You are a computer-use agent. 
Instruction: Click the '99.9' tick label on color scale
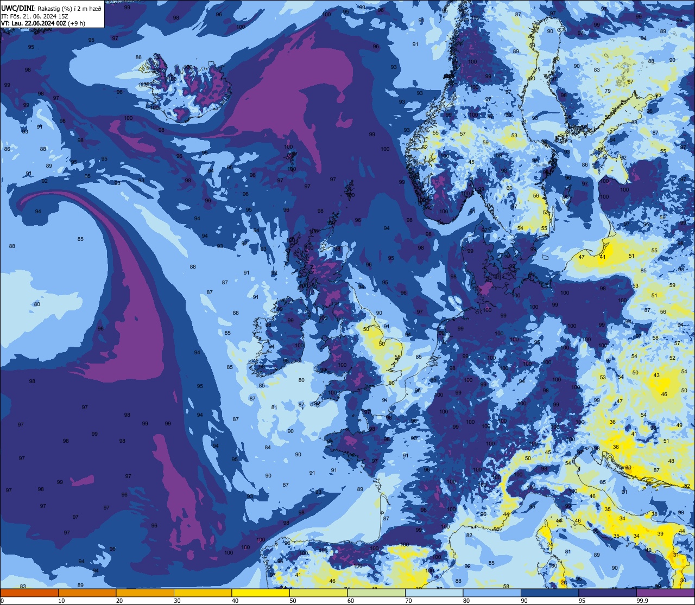click(x=642, y=601)
